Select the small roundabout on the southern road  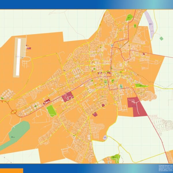120,145
